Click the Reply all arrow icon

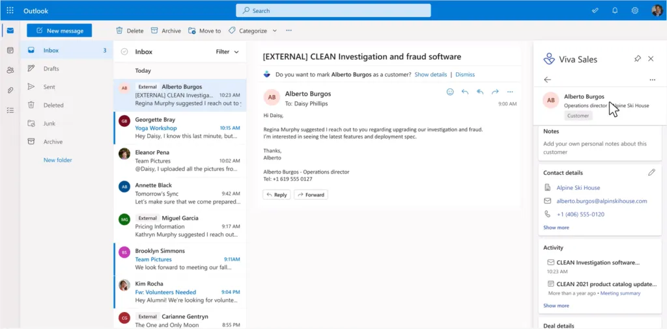[x=480, y=92]
